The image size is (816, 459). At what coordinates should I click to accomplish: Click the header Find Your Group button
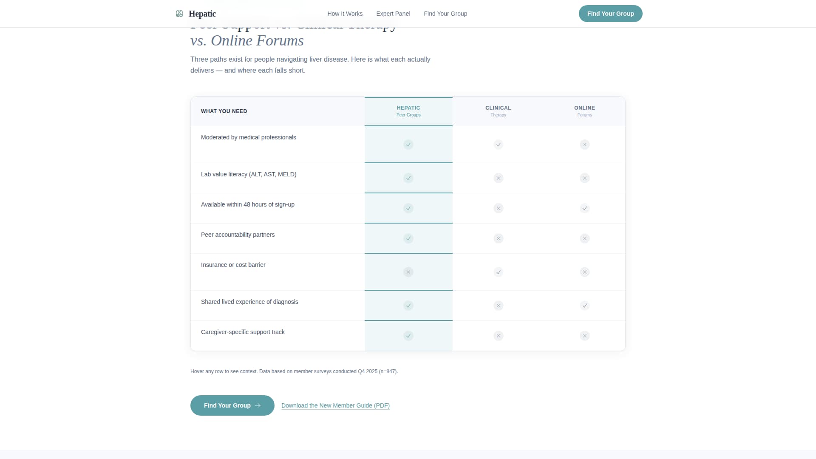[x=611, y=14]
